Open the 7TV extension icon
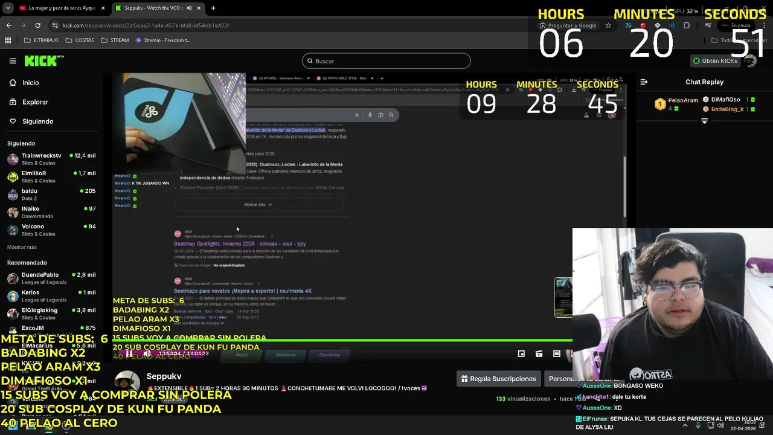The width and height of the screenshot is (773, 435). [629, 25]
